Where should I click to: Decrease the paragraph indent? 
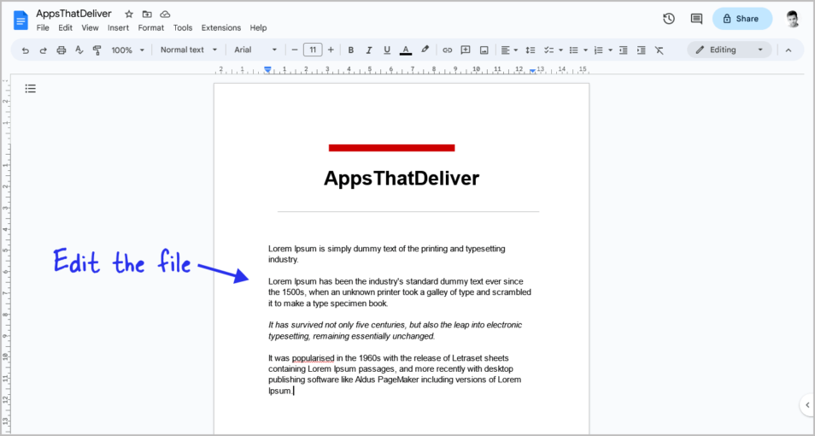click(624, 50)
